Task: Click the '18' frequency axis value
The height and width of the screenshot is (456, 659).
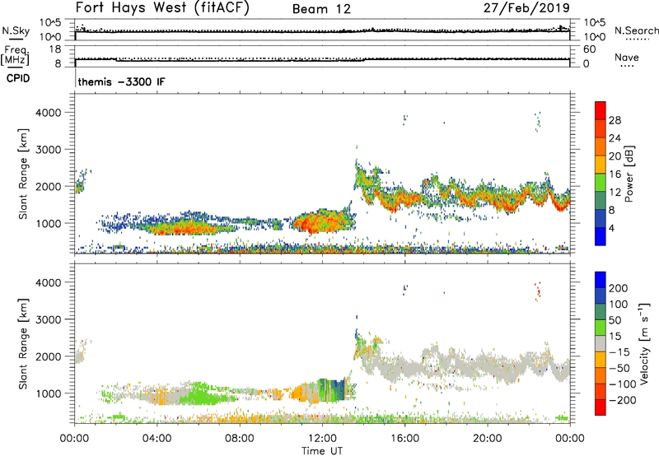Action: point(55,49)
